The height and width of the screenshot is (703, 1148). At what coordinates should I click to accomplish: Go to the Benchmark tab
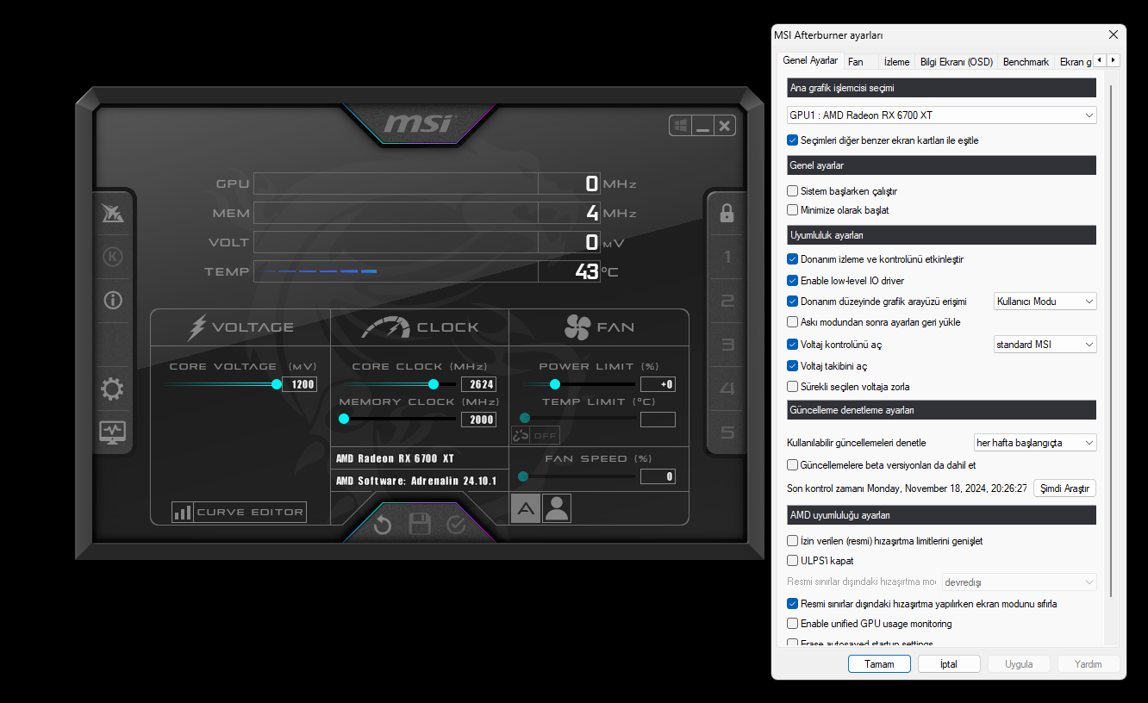coord(1026,62)
